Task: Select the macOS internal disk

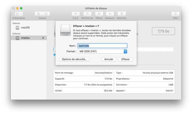Action: (x=29, y=28)
